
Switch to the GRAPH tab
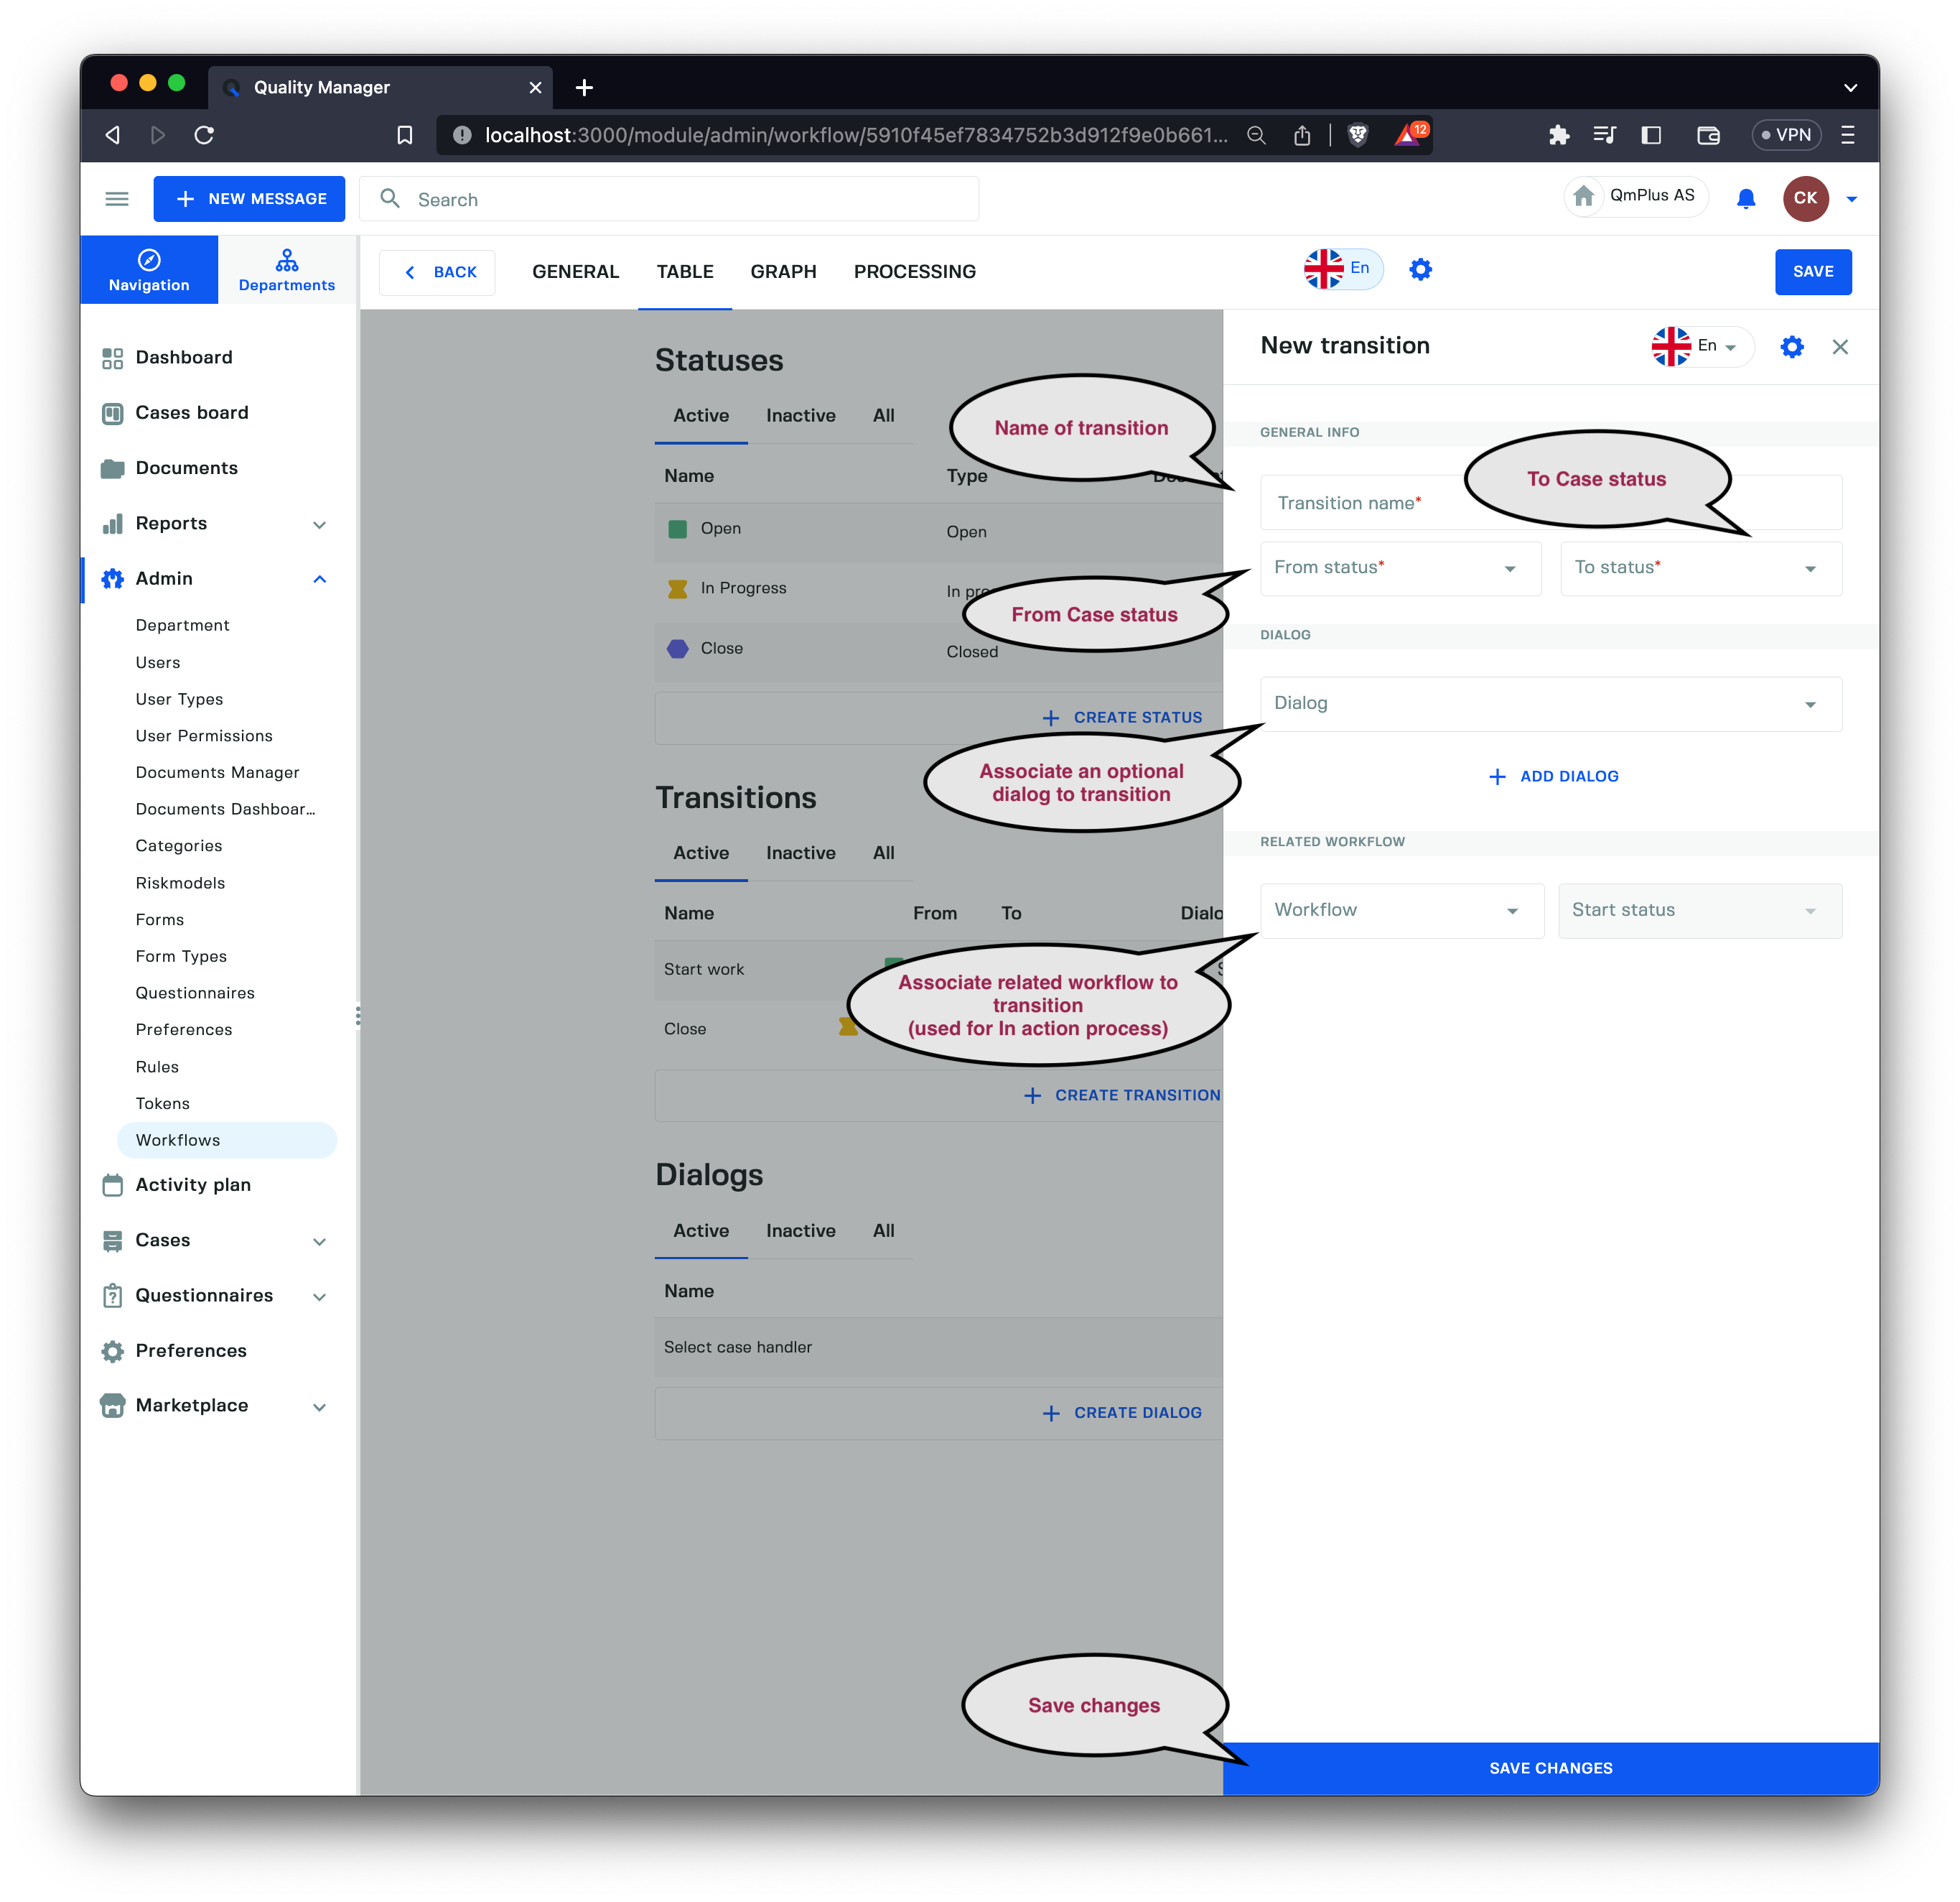(x=783, y=271)
